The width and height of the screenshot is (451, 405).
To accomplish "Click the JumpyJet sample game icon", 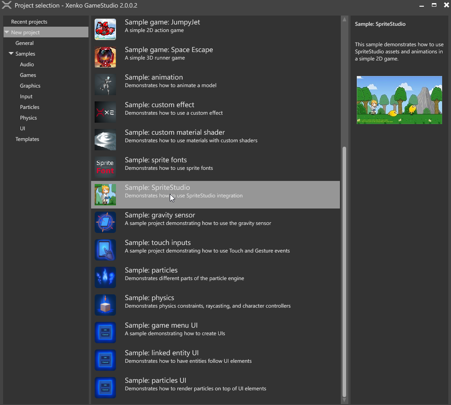I will [105, 29].
